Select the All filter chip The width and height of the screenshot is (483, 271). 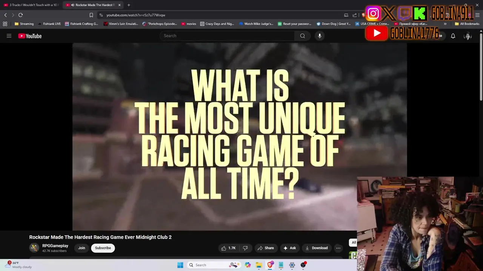pyautogui.click(x=353, y=242)
